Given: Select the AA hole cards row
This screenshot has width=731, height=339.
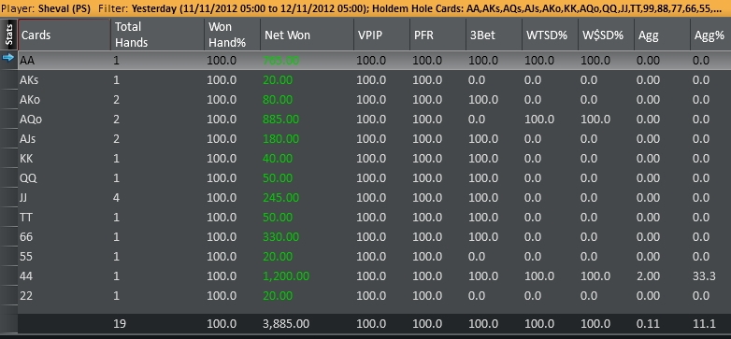Looking at the screenshot, I should [374, 61].
